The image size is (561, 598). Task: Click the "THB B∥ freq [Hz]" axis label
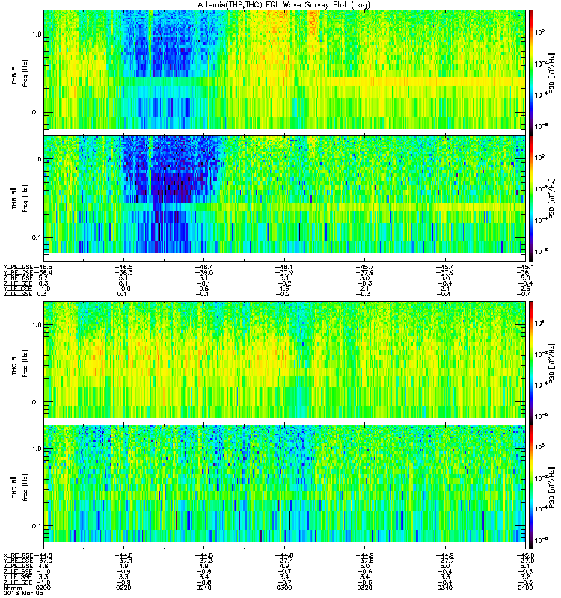coord(20,198)
